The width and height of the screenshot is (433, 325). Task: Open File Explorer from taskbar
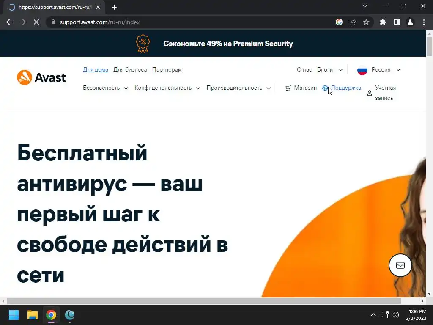pos(32,315)
